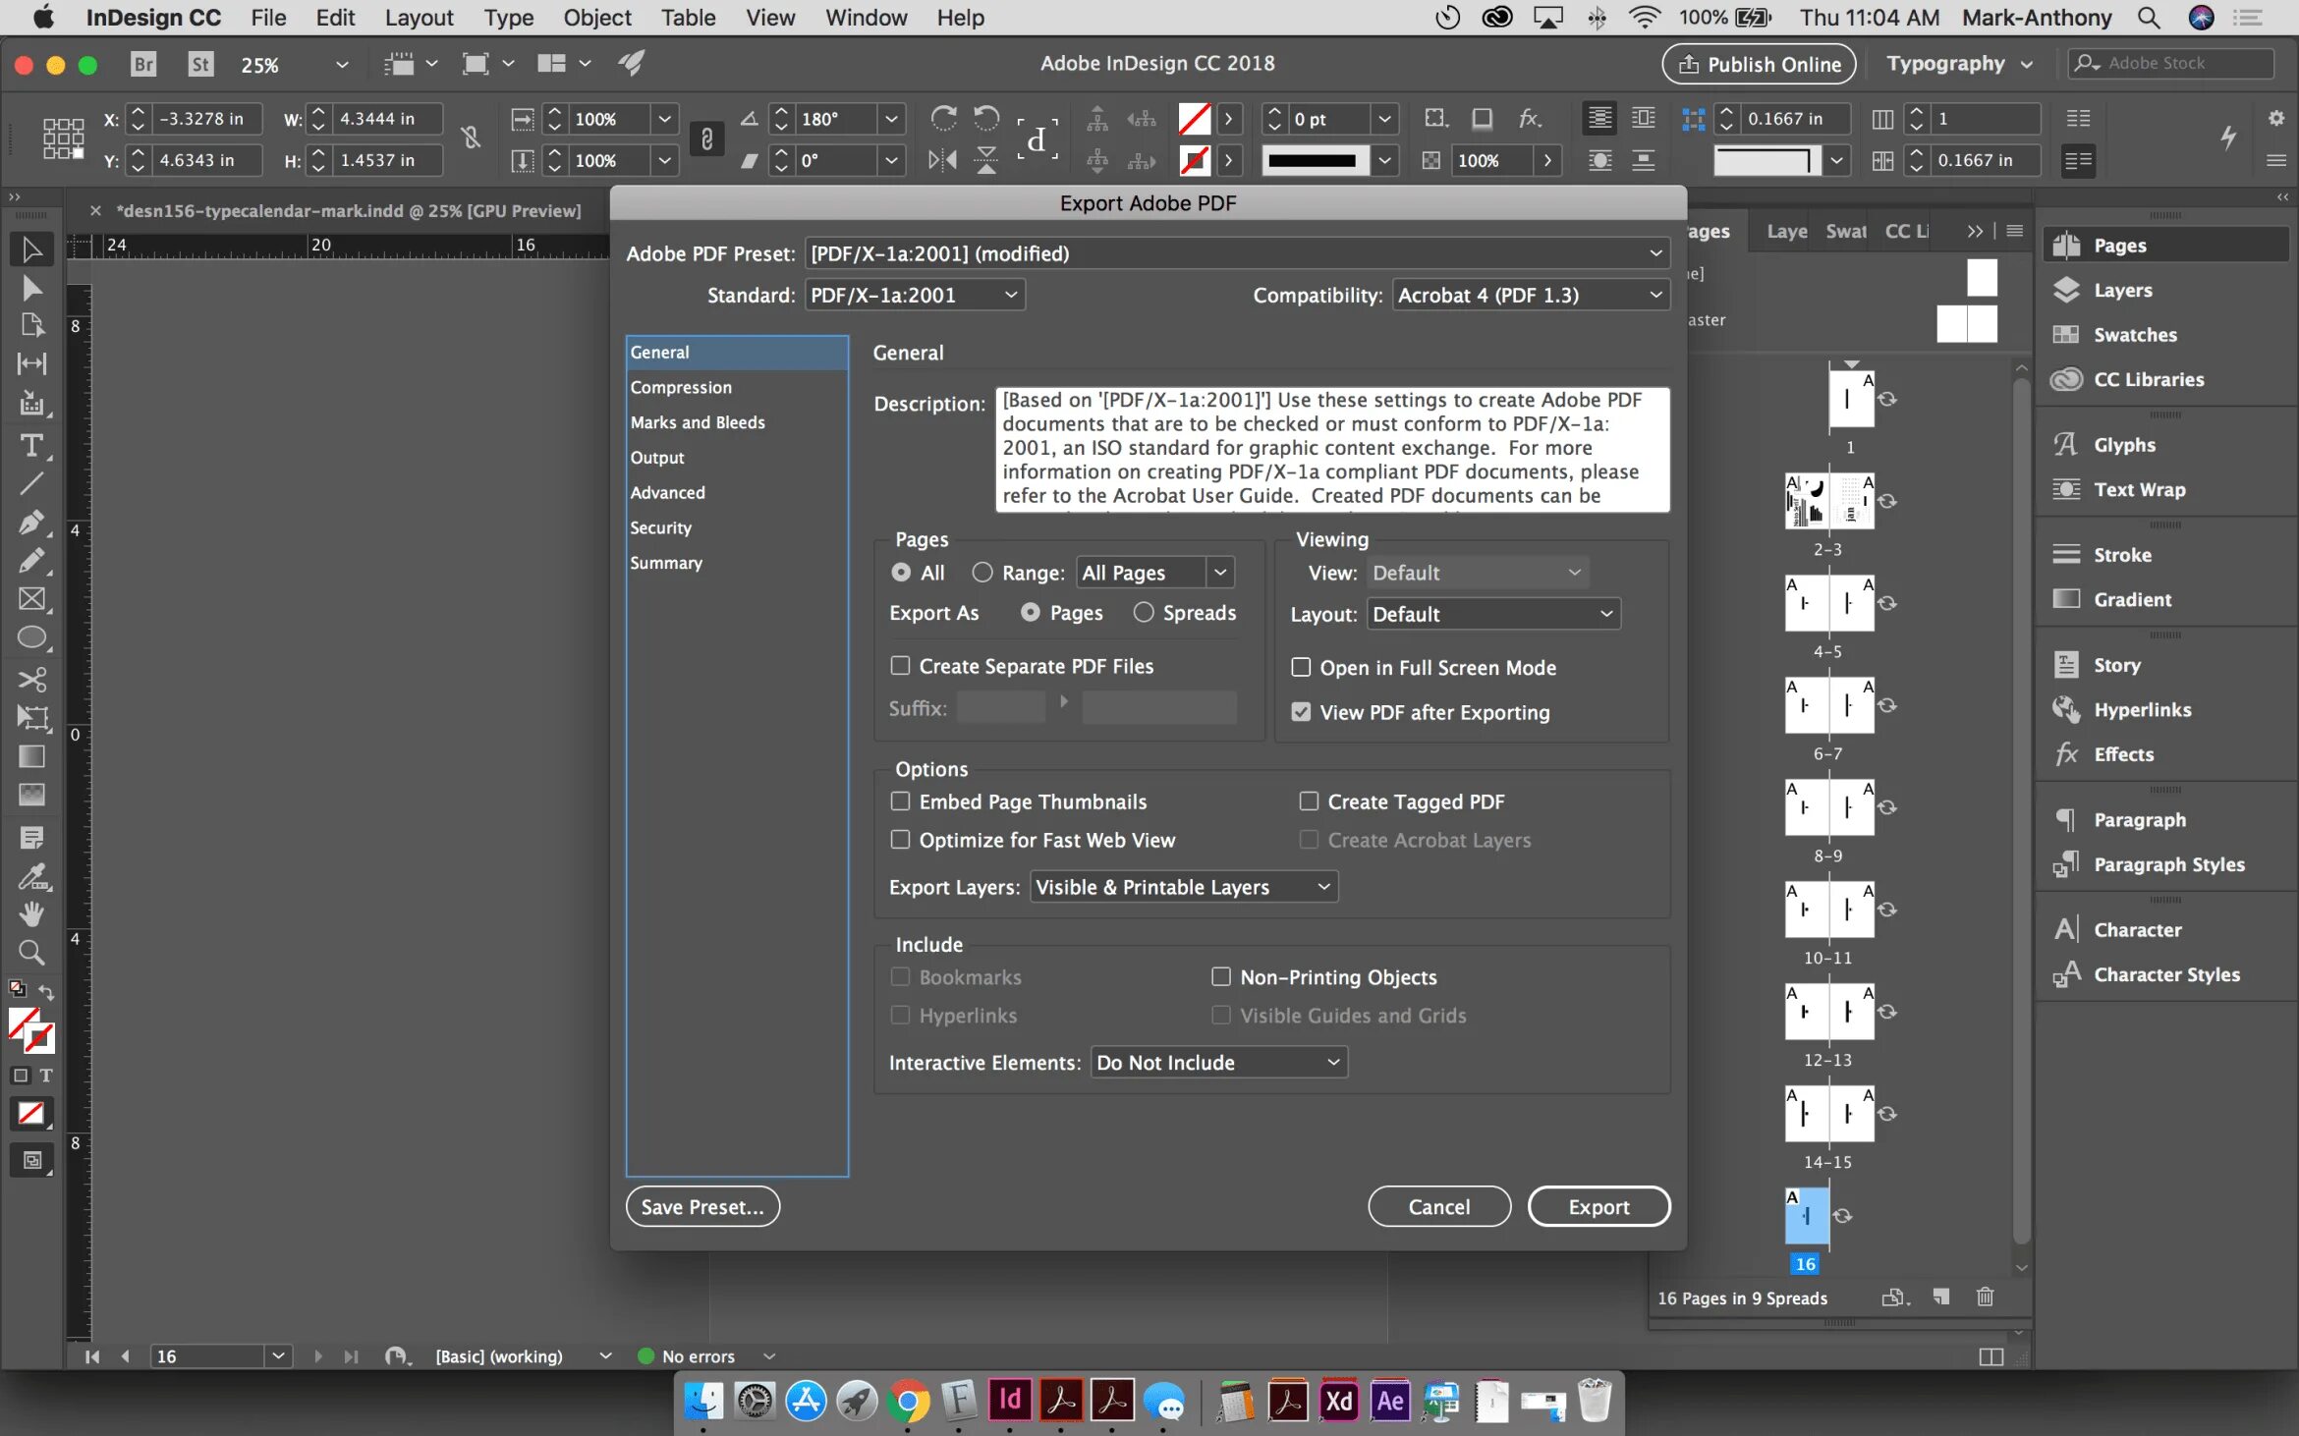Click the delete page trash icon
The width and height of the screenshot is (2299, 1436).
click(x=1985, y=1298)
